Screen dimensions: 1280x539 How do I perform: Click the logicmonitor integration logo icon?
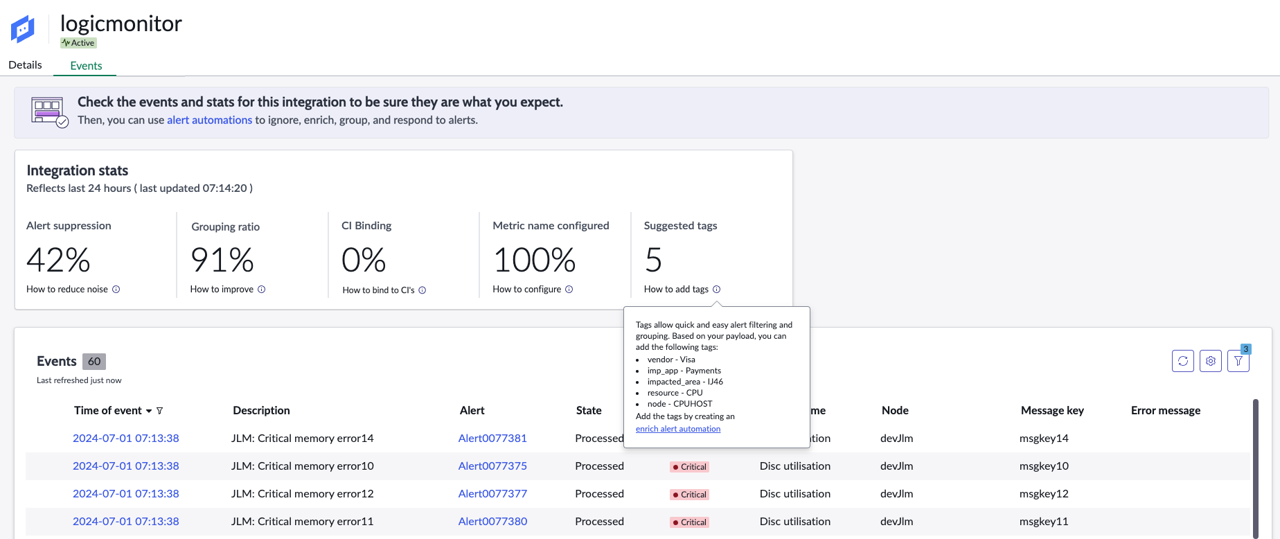click(23, 29)
